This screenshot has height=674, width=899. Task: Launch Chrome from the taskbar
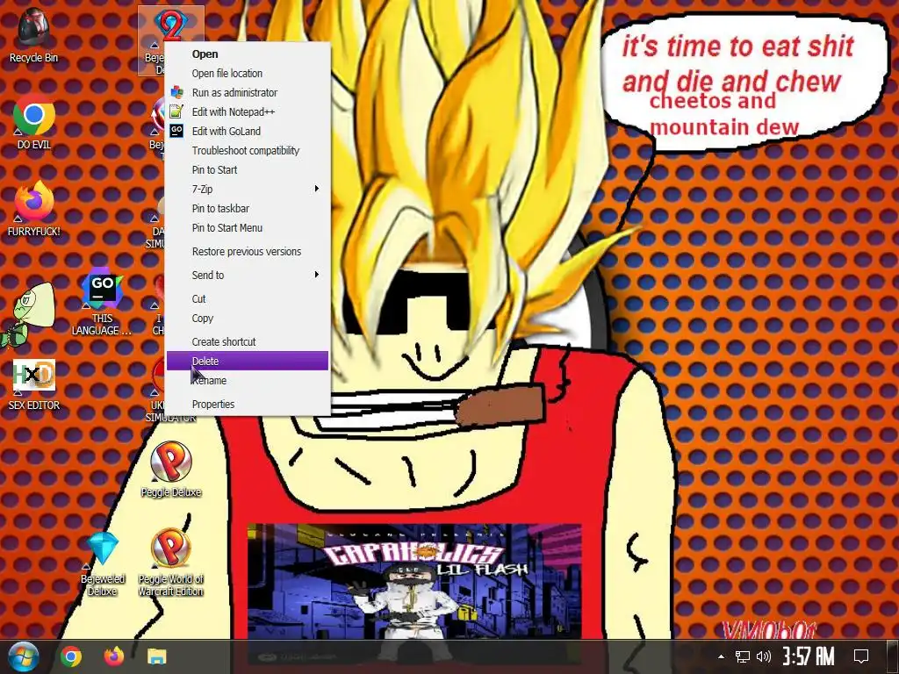click(x=71, y=656)
